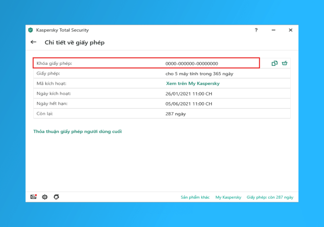This screenshot has width=324, height=227.
Task: Open help with the question mark
Action: point(256,30)
